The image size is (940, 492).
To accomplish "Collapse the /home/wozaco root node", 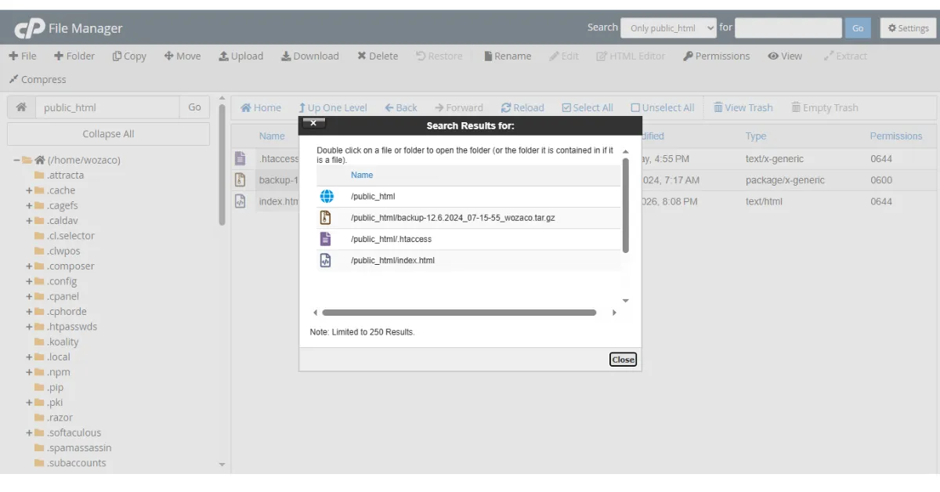I will (16, 160).
